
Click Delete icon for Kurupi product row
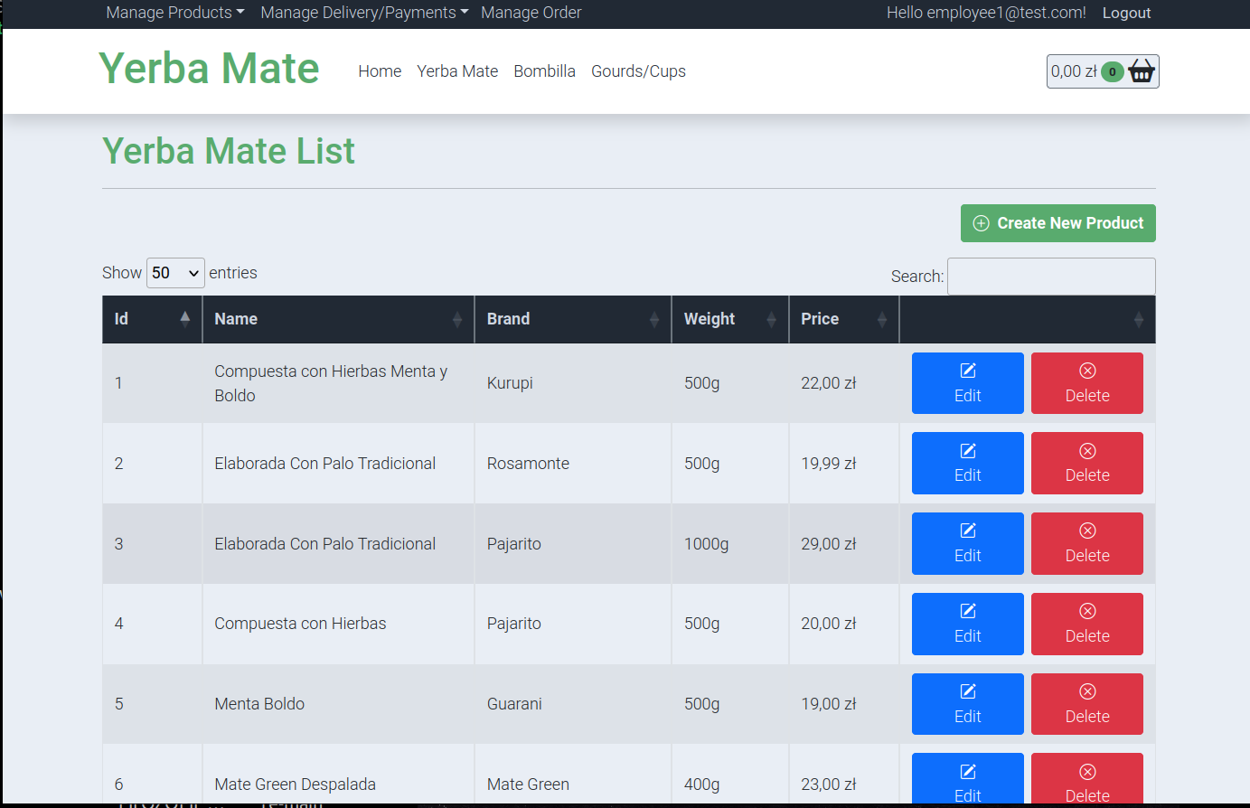[x=1086, y=371]
